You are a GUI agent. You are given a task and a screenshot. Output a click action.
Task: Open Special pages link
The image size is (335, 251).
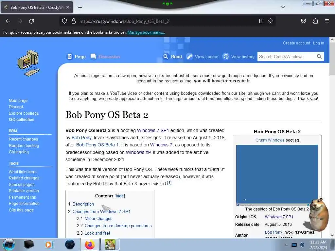[x=22, y=185]
